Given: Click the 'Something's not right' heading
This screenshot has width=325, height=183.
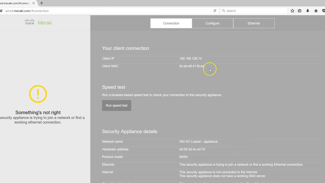Looking at the screenshot, I should [x=38, y=112].
